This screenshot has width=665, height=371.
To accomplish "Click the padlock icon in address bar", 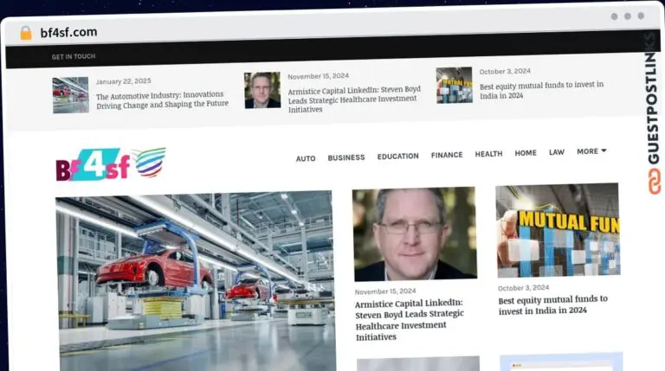I will (x=26, y=33).
